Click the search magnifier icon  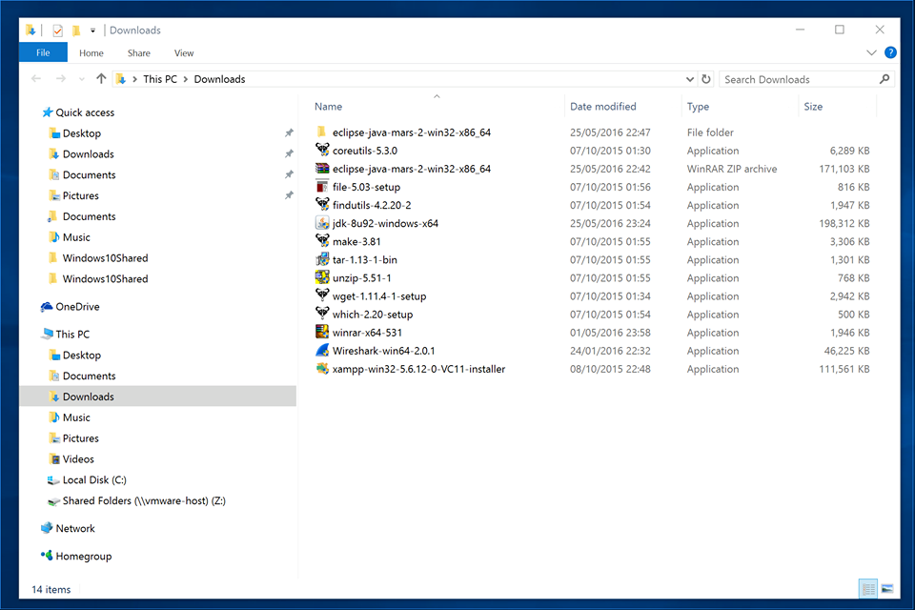coord(884,79)
